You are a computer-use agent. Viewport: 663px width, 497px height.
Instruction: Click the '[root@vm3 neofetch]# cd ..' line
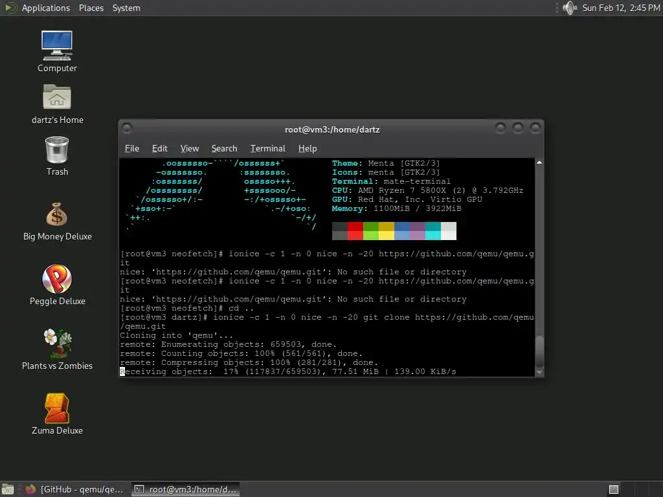point(187,308)
